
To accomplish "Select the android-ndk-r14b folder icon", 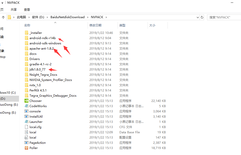I will pyautogui.click(x=26, y=38).
